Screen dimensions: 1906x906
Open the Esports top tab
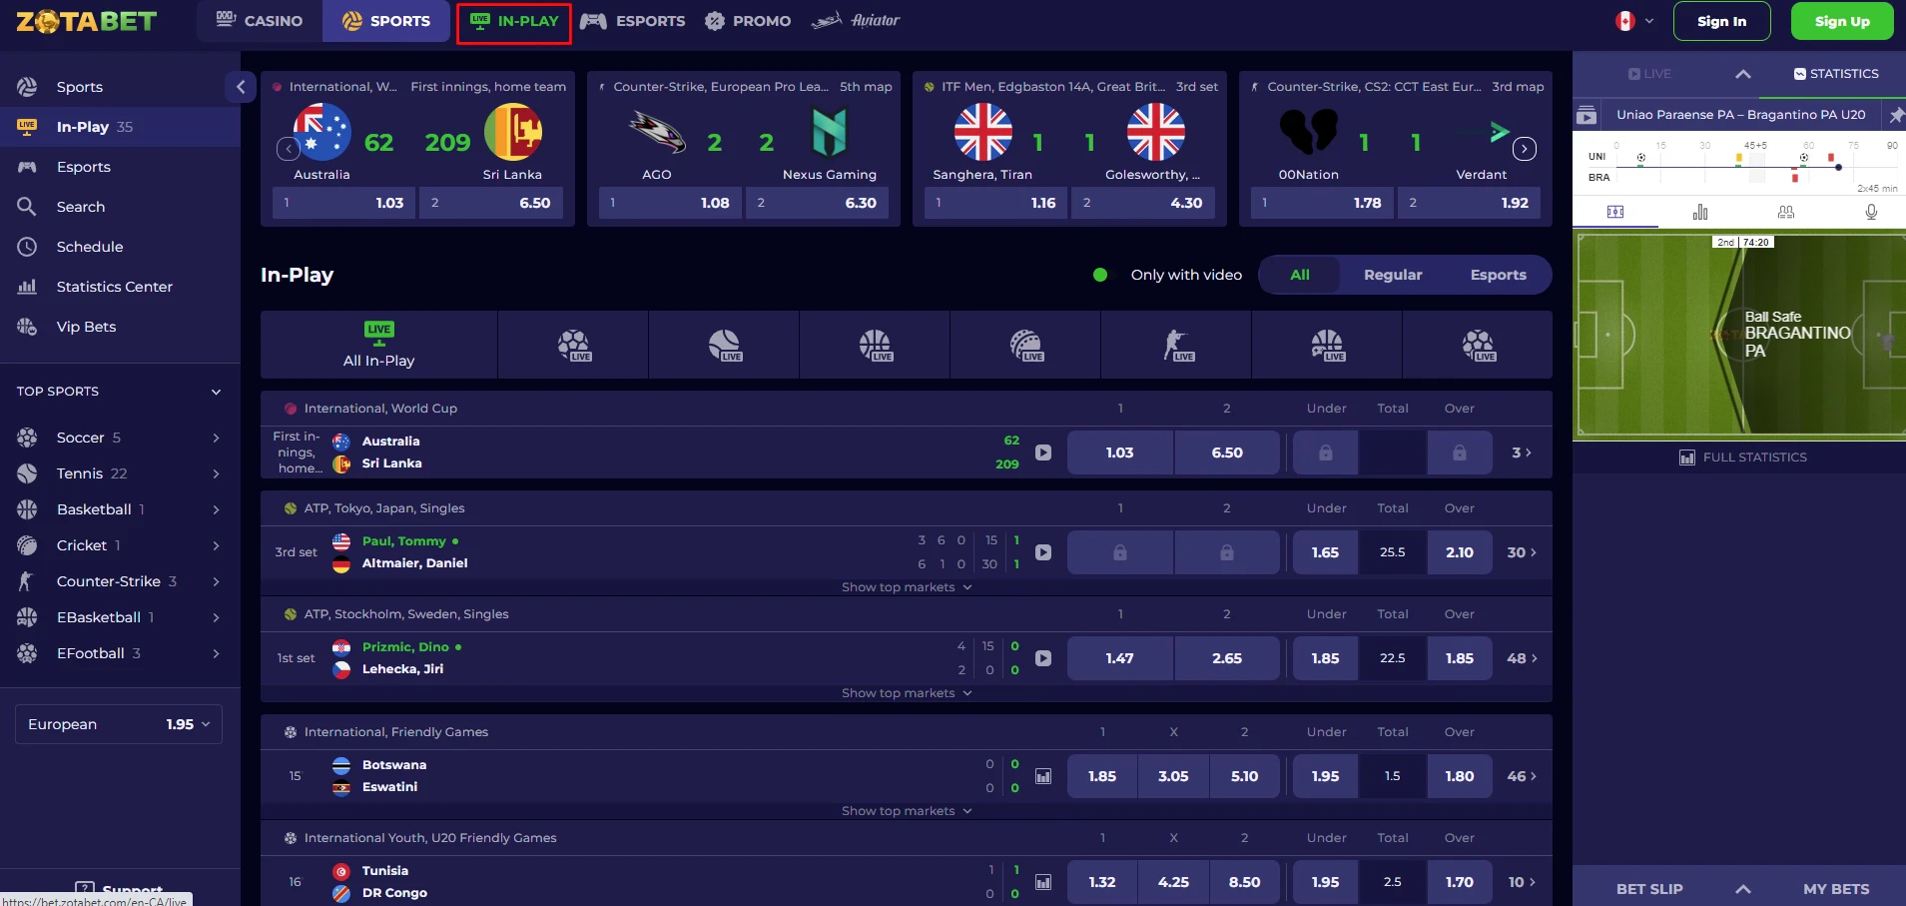tap(633, 21)
